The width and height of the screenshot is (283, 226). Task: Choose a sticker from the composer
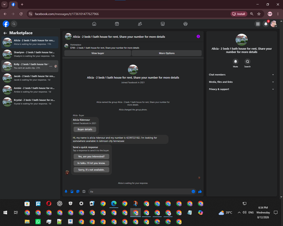[x=78, y=192]
